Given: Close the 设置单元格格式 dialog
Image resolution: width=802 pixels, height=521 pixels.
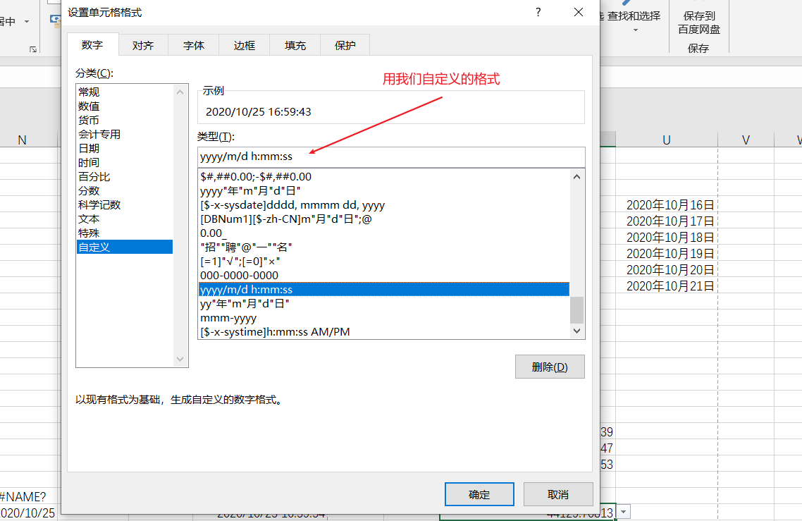Looking at the screenshot, I should 579,12.
